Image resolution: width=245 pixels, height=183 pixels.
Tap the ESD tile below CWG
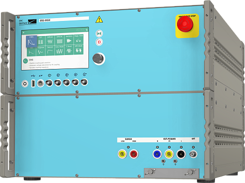pos(31,51)
